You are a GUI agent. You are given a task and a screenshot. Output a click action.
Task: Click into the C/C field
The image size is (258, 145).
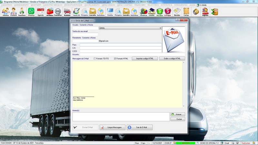pos(121,48)
